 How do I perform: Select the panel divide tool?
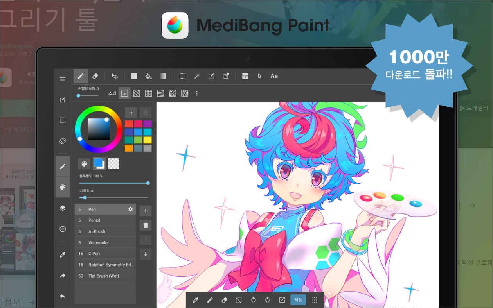[x=245, y=76]
